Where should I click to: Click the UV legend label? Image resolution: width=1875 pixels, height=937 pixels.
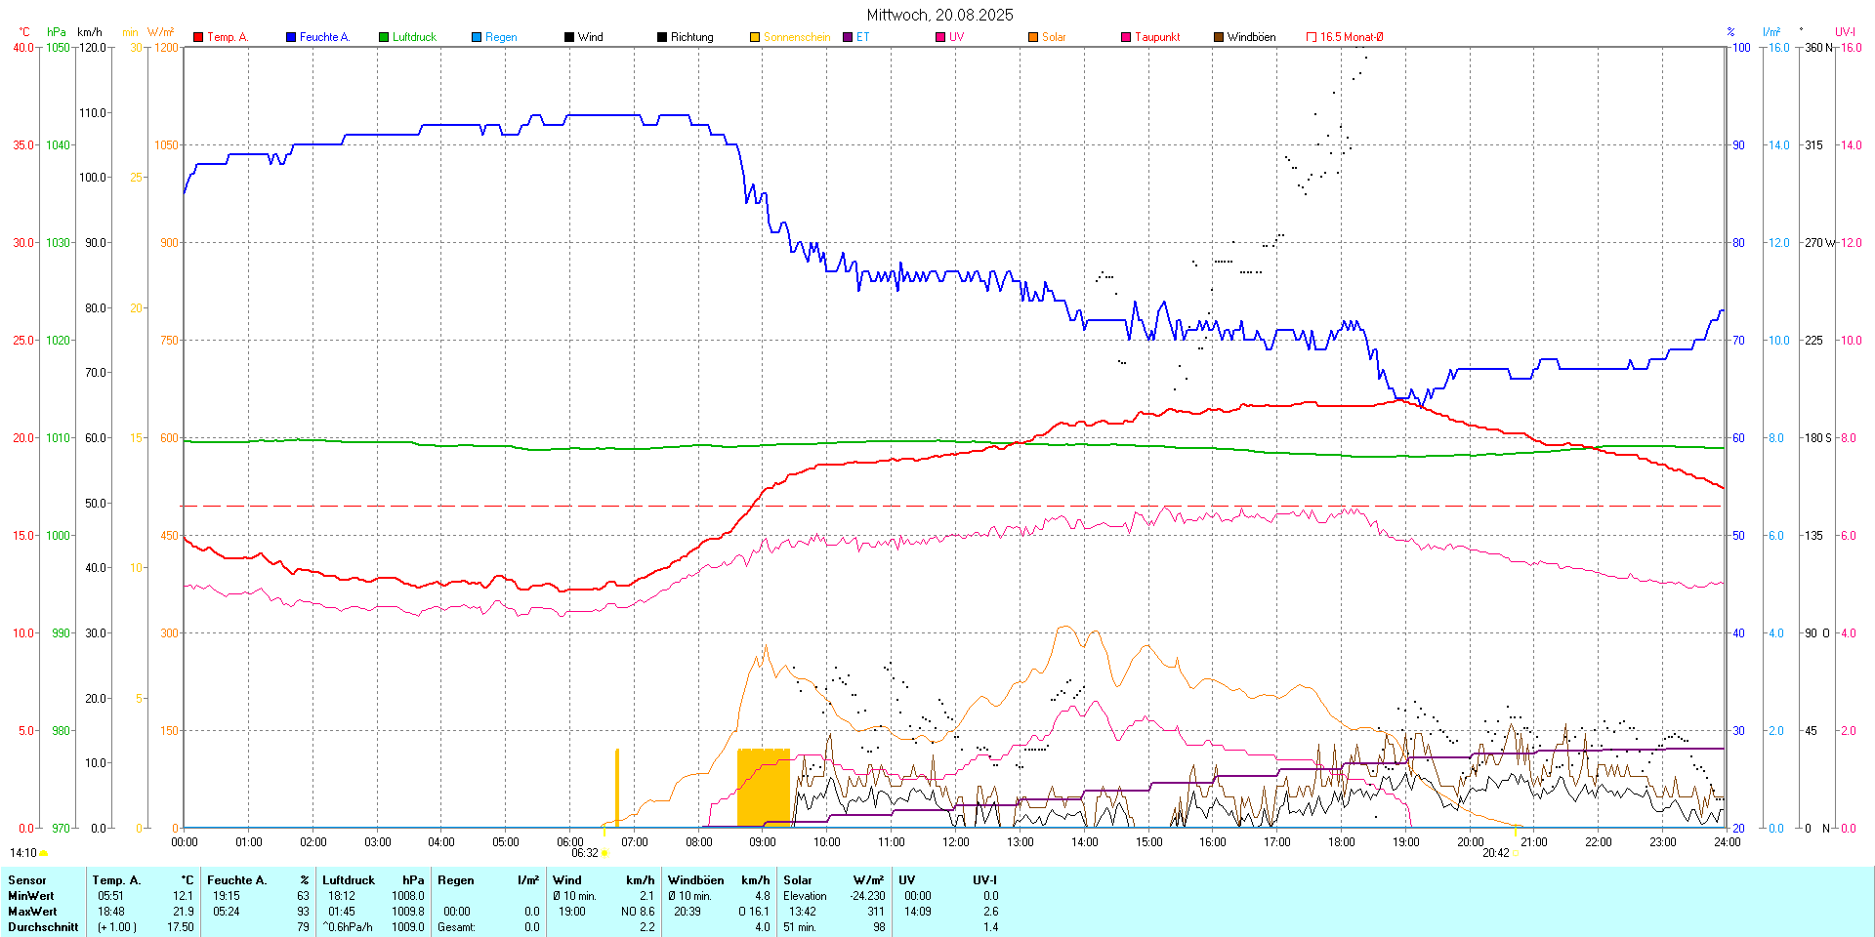tap(956, 37)
